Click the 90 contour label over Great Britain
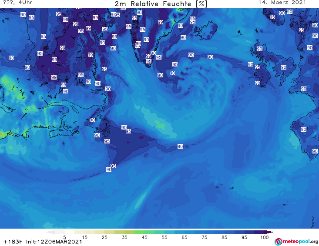The width and height of the screenshot is (319, 246). point(284,67)
